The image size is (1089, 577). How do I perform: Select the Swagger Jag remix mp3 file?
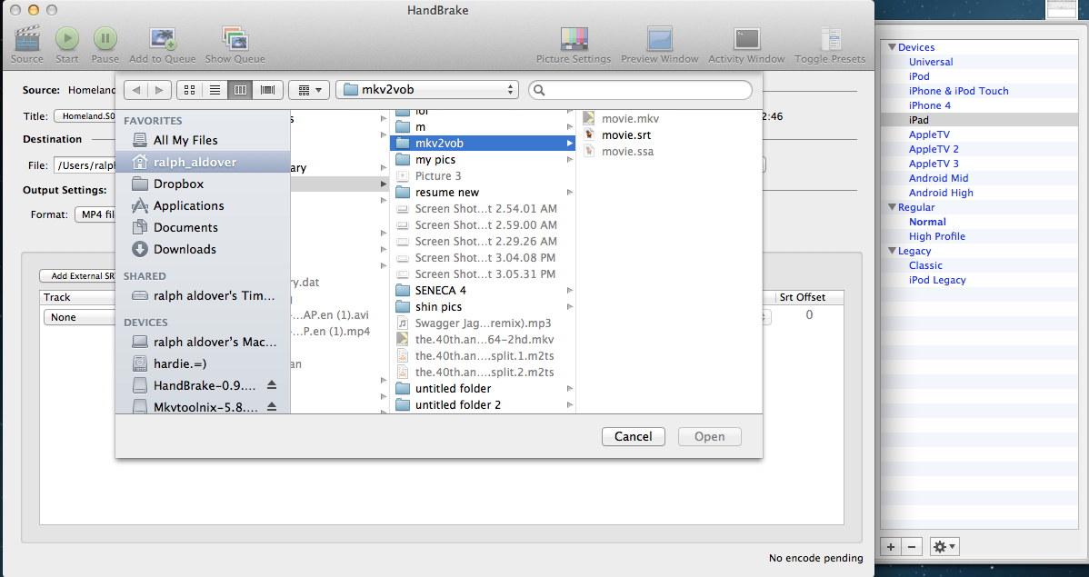[483, 323]
